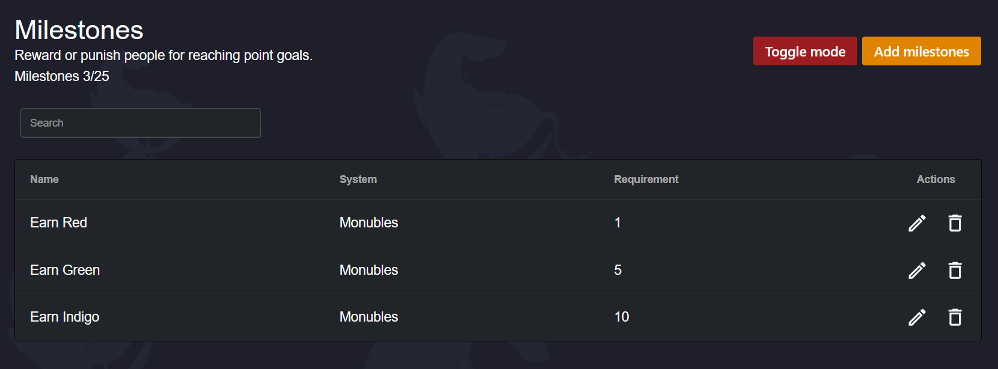Sort by the Requirement column header

pyautogui.click(x=646, y=179)
